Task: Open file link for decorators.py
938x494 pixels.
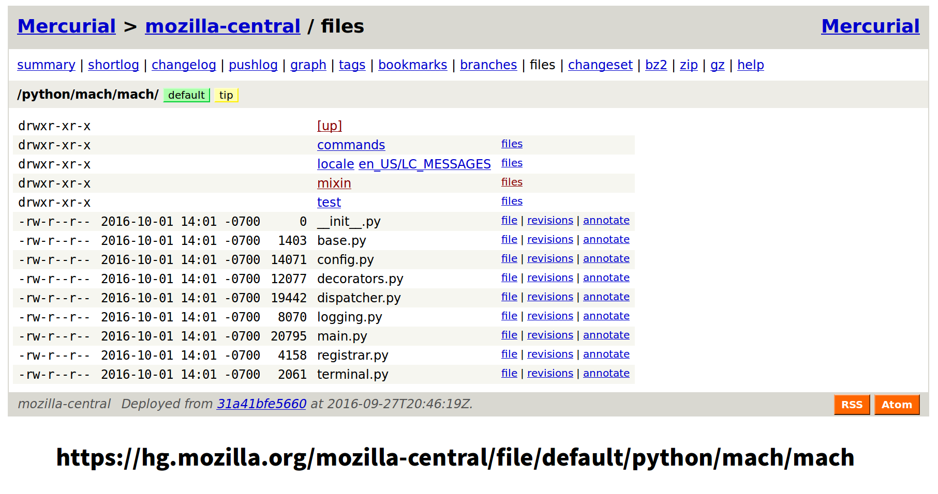Action: tap(509, 277)
